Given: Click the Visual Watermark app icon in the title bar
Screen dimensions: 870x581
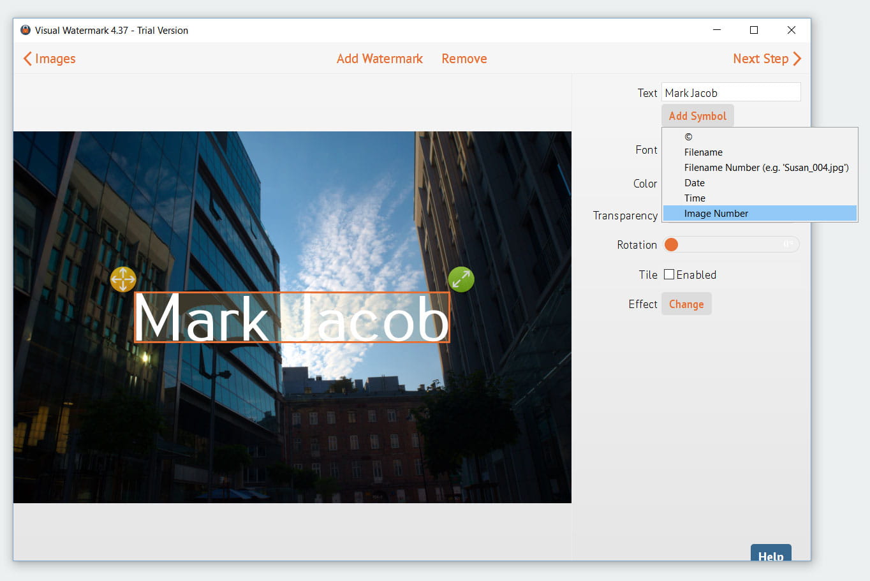Looking at the screenshot, I should (26, 30).
